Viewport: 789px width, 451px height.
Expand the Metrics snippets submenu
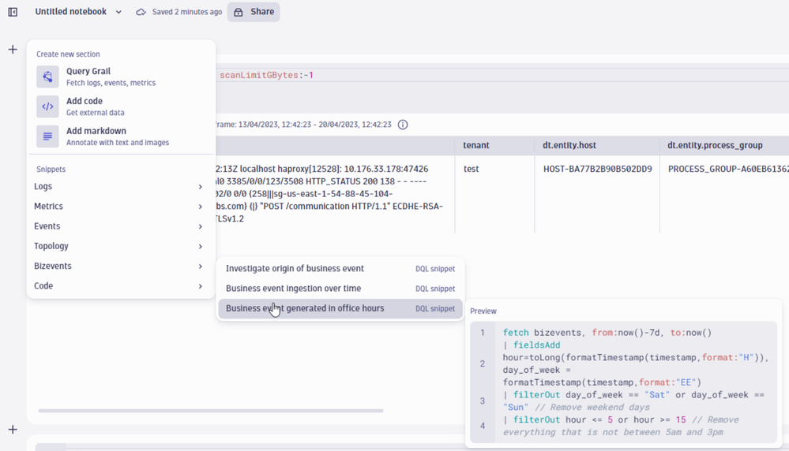[118, 207]
